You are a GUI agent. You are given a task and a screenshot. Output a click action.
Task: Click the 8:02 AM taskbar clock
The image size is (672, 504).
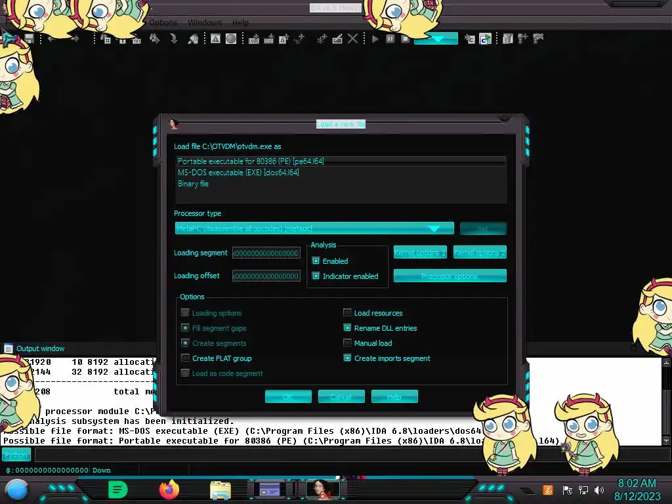point(637,484)
